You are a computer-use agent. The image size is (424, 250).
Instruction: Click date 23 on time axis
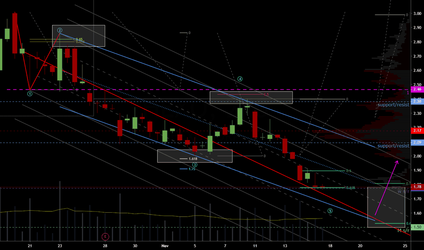(x=60, y=245)
